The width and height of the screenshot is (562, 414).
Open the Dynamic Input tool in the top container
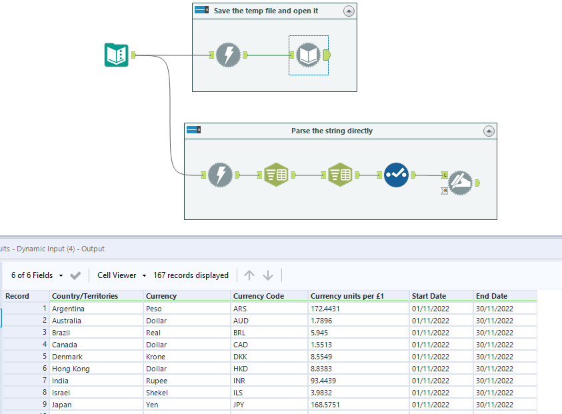click(x=308, y=56)
